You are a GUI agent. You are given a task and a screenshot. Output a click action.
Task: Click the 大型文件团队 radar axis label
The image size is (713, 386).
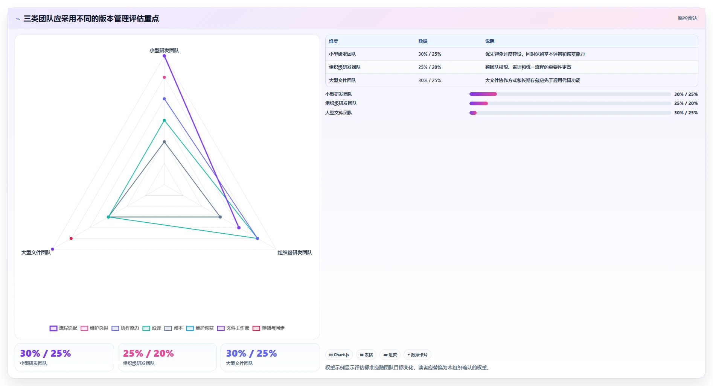36,252
